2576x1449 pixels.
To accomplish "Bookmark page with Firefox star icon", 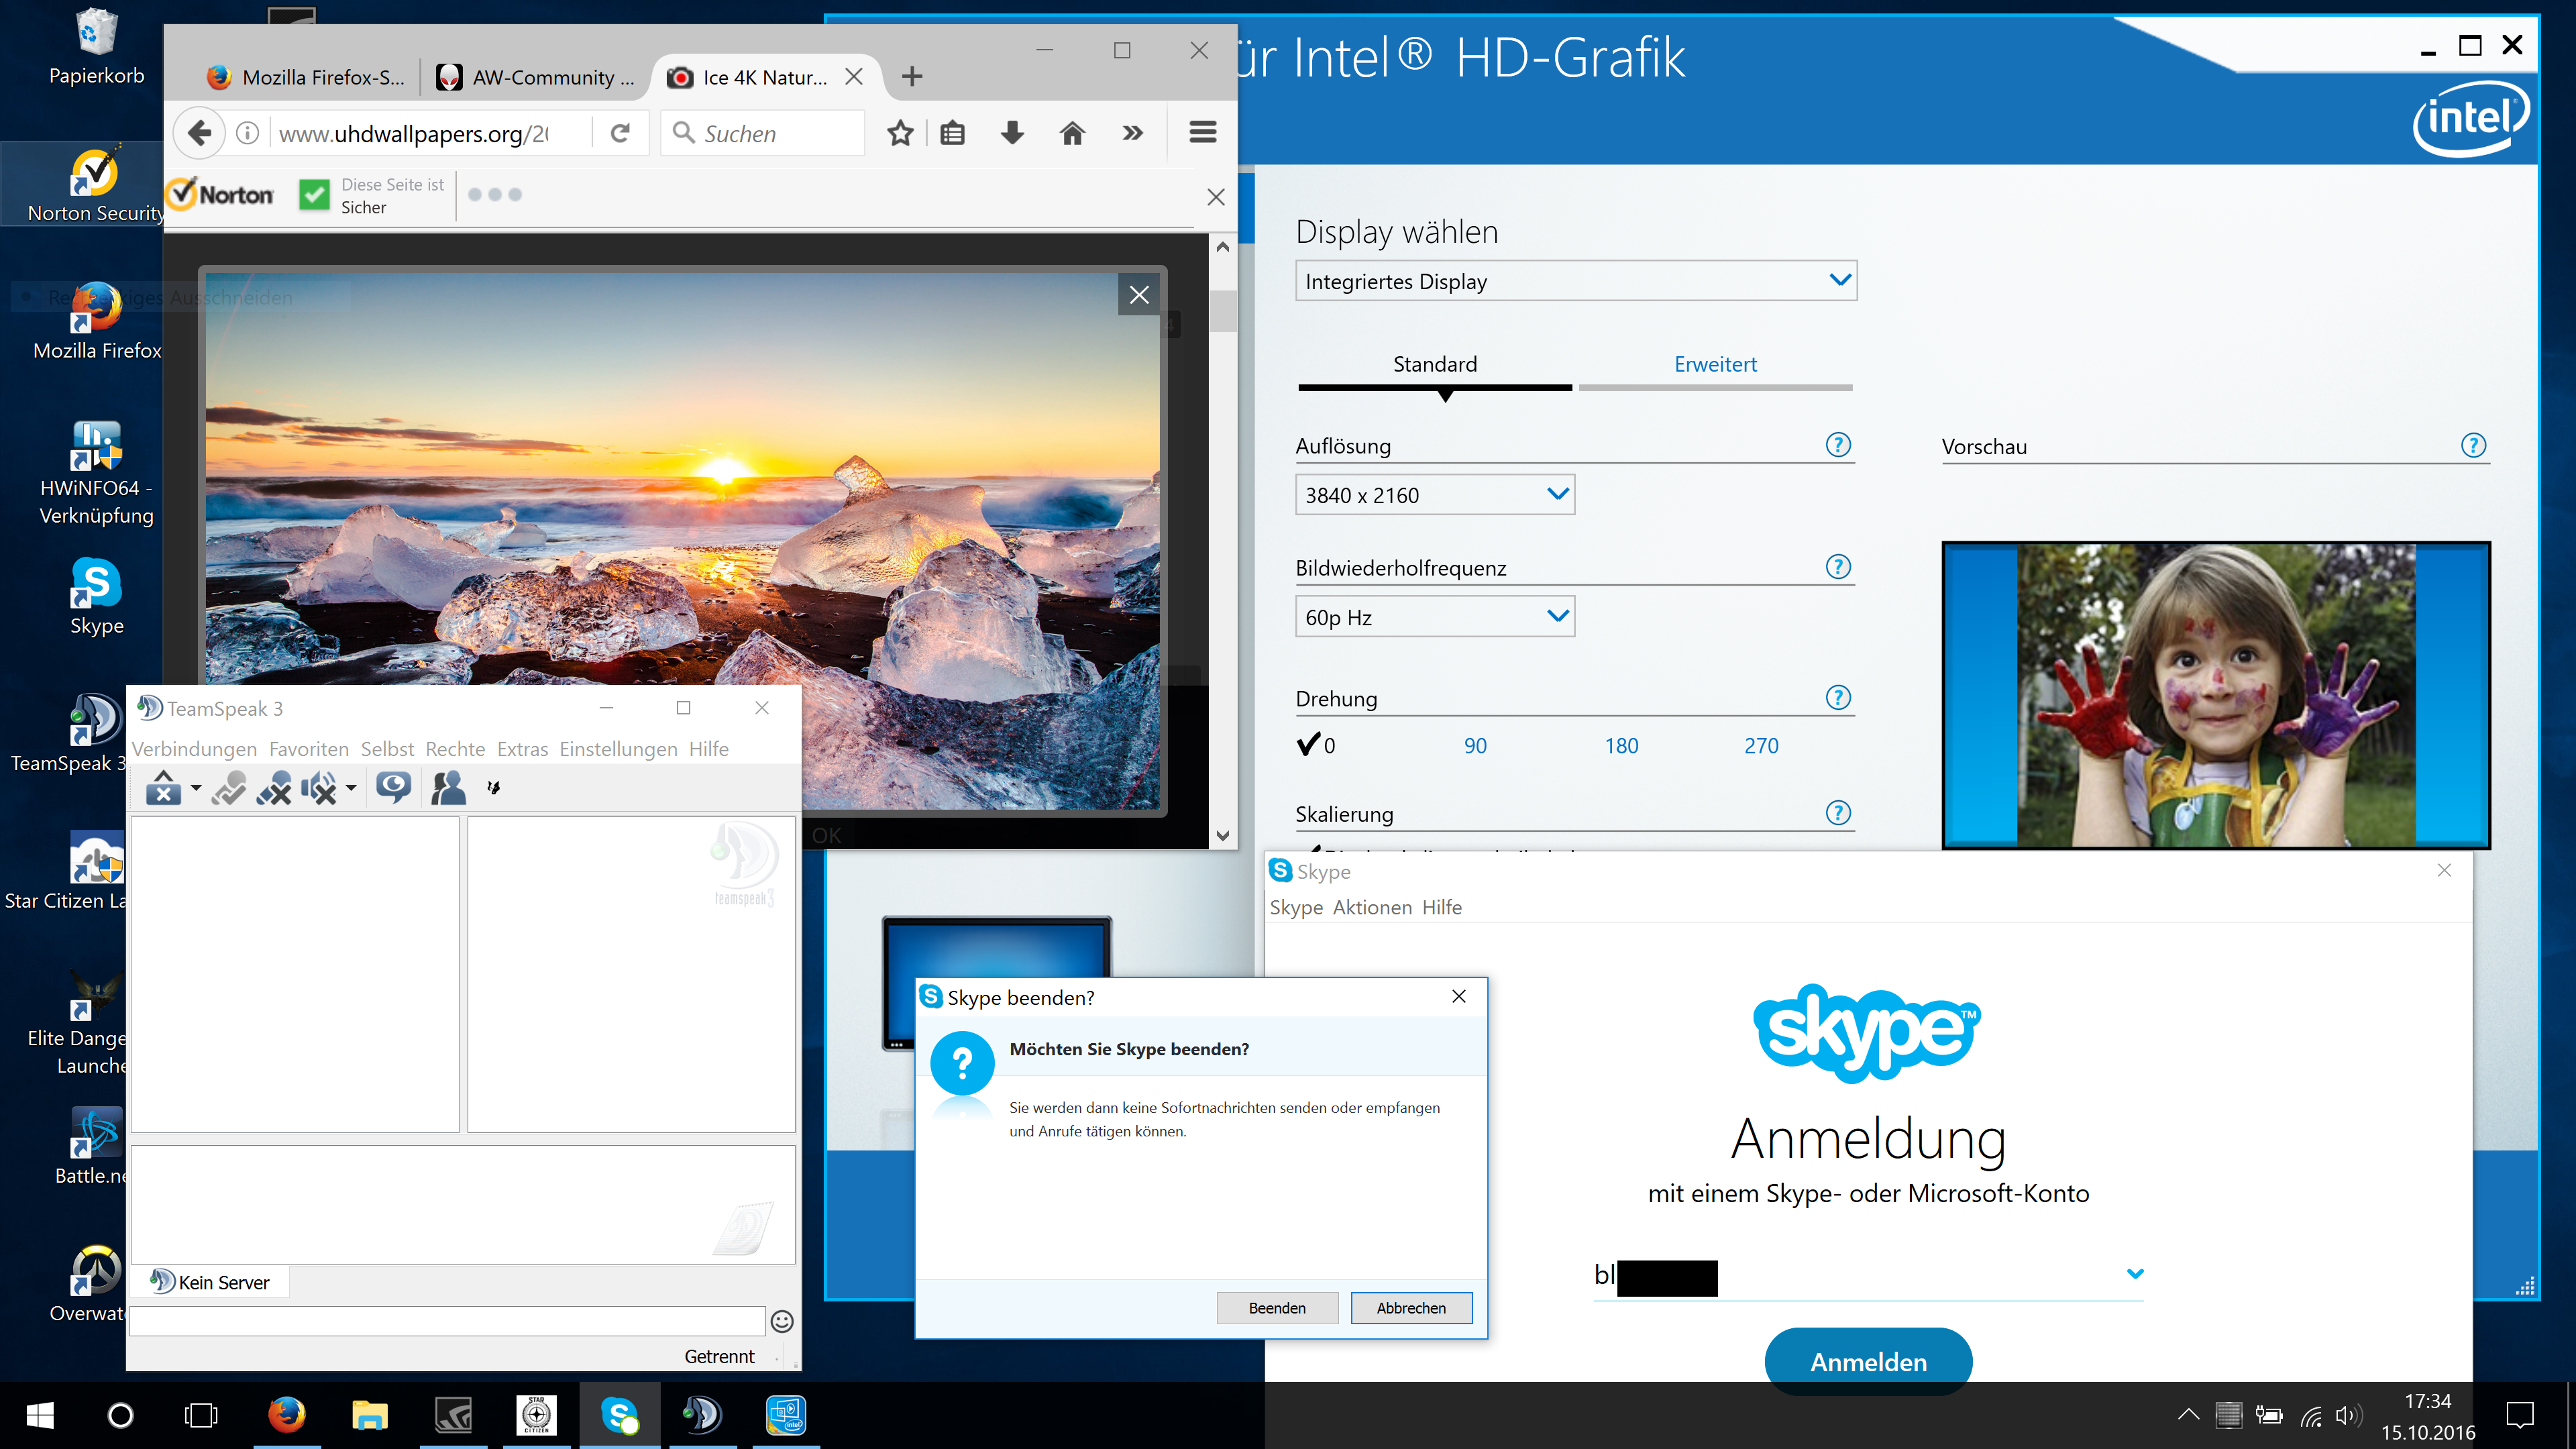I will (x=900, y=133).
